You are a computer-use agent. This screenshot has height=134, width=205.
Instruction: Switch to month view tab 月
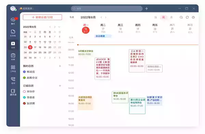click(171, 17)
